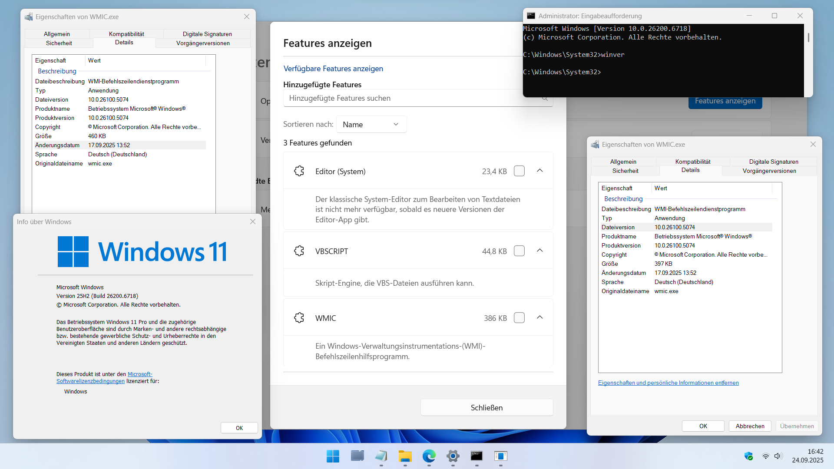
Task: Open File Explorer from the taskbar
Action: click(x=405, y=456)
